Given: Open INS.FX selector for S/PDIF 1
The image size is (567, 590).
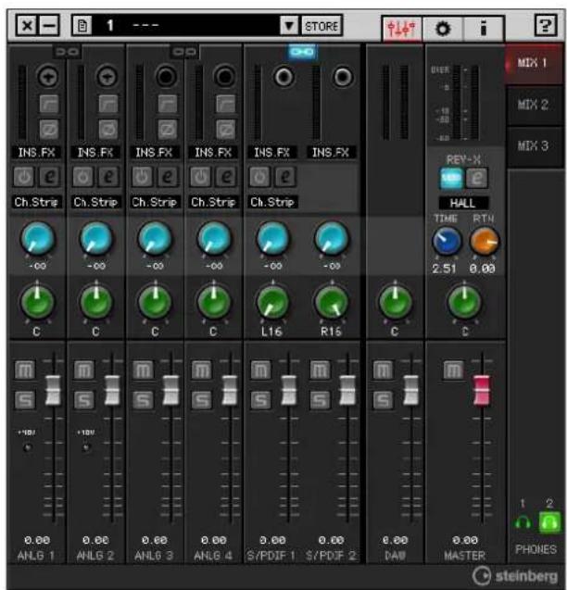Looking at the screenshot, I should point(271,153).
